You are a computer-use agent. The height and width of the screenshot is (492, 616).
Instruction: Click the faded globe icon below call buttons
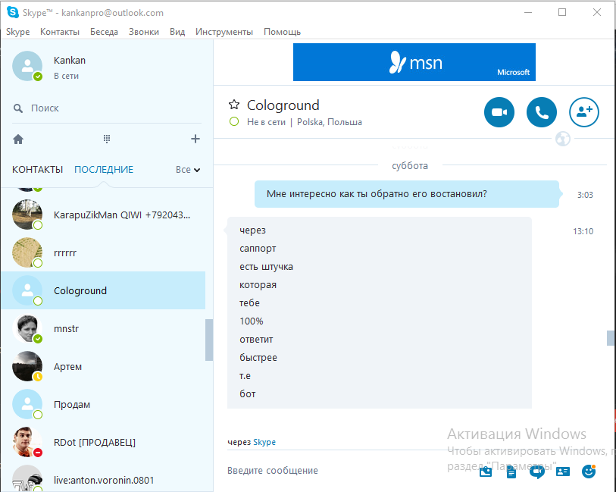562,139
